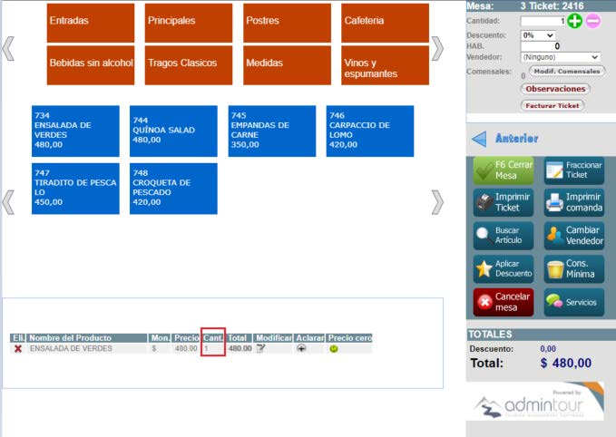
Task: Open the Descuento percentage dropdown
Action: click(x=539, y=34)
